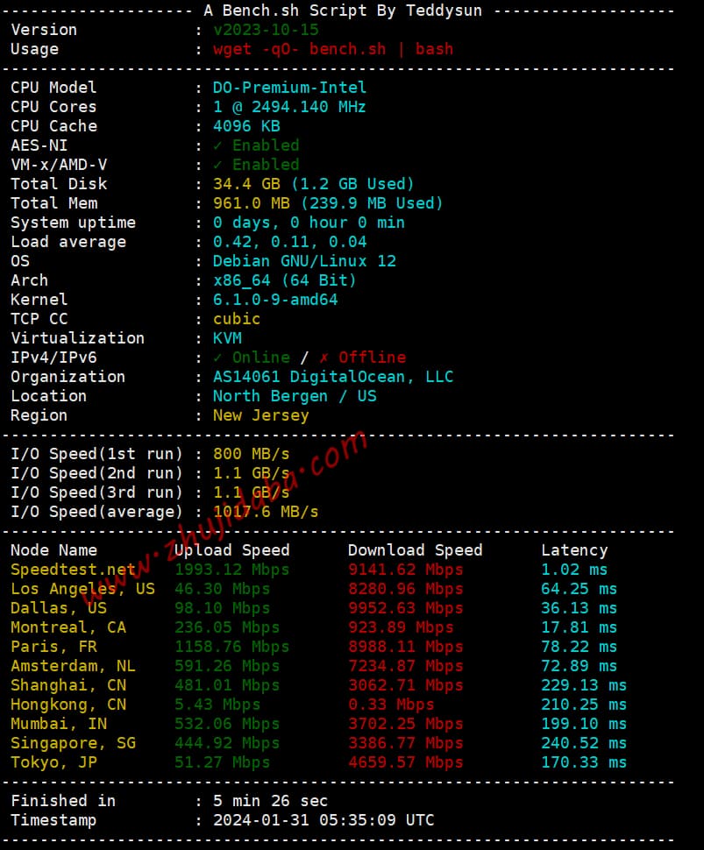Viewport: 704px width, 850px height.
Task: Click the green checkmark before IPv4 Online
Action: pos(217,358)
